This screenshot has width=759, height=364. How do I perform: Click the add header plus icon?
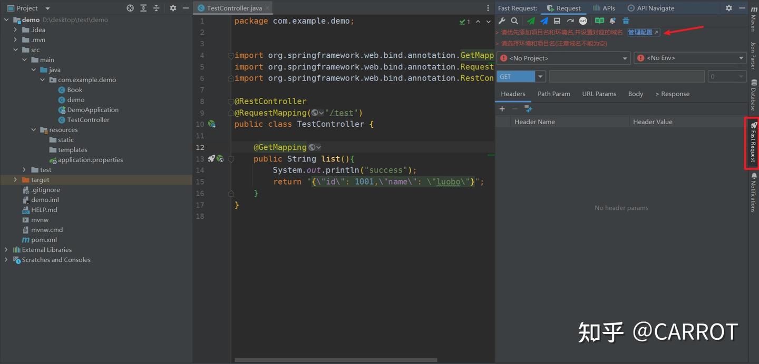502,109
